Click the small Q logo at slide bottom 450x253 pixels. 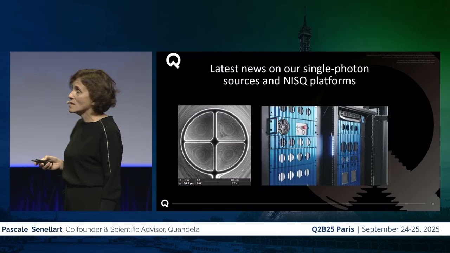click(165, 203)
